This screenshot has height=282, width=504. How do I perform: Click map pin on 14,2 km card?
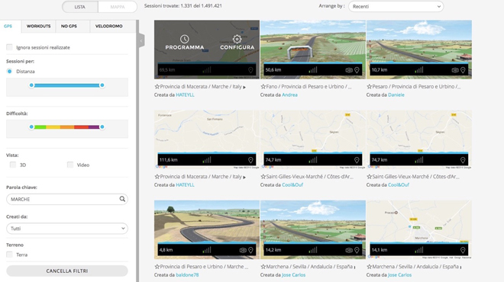tap(357, 250)
